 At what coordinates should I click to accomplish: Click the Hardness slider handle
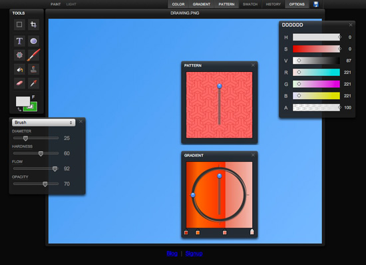tap(41, 153)
